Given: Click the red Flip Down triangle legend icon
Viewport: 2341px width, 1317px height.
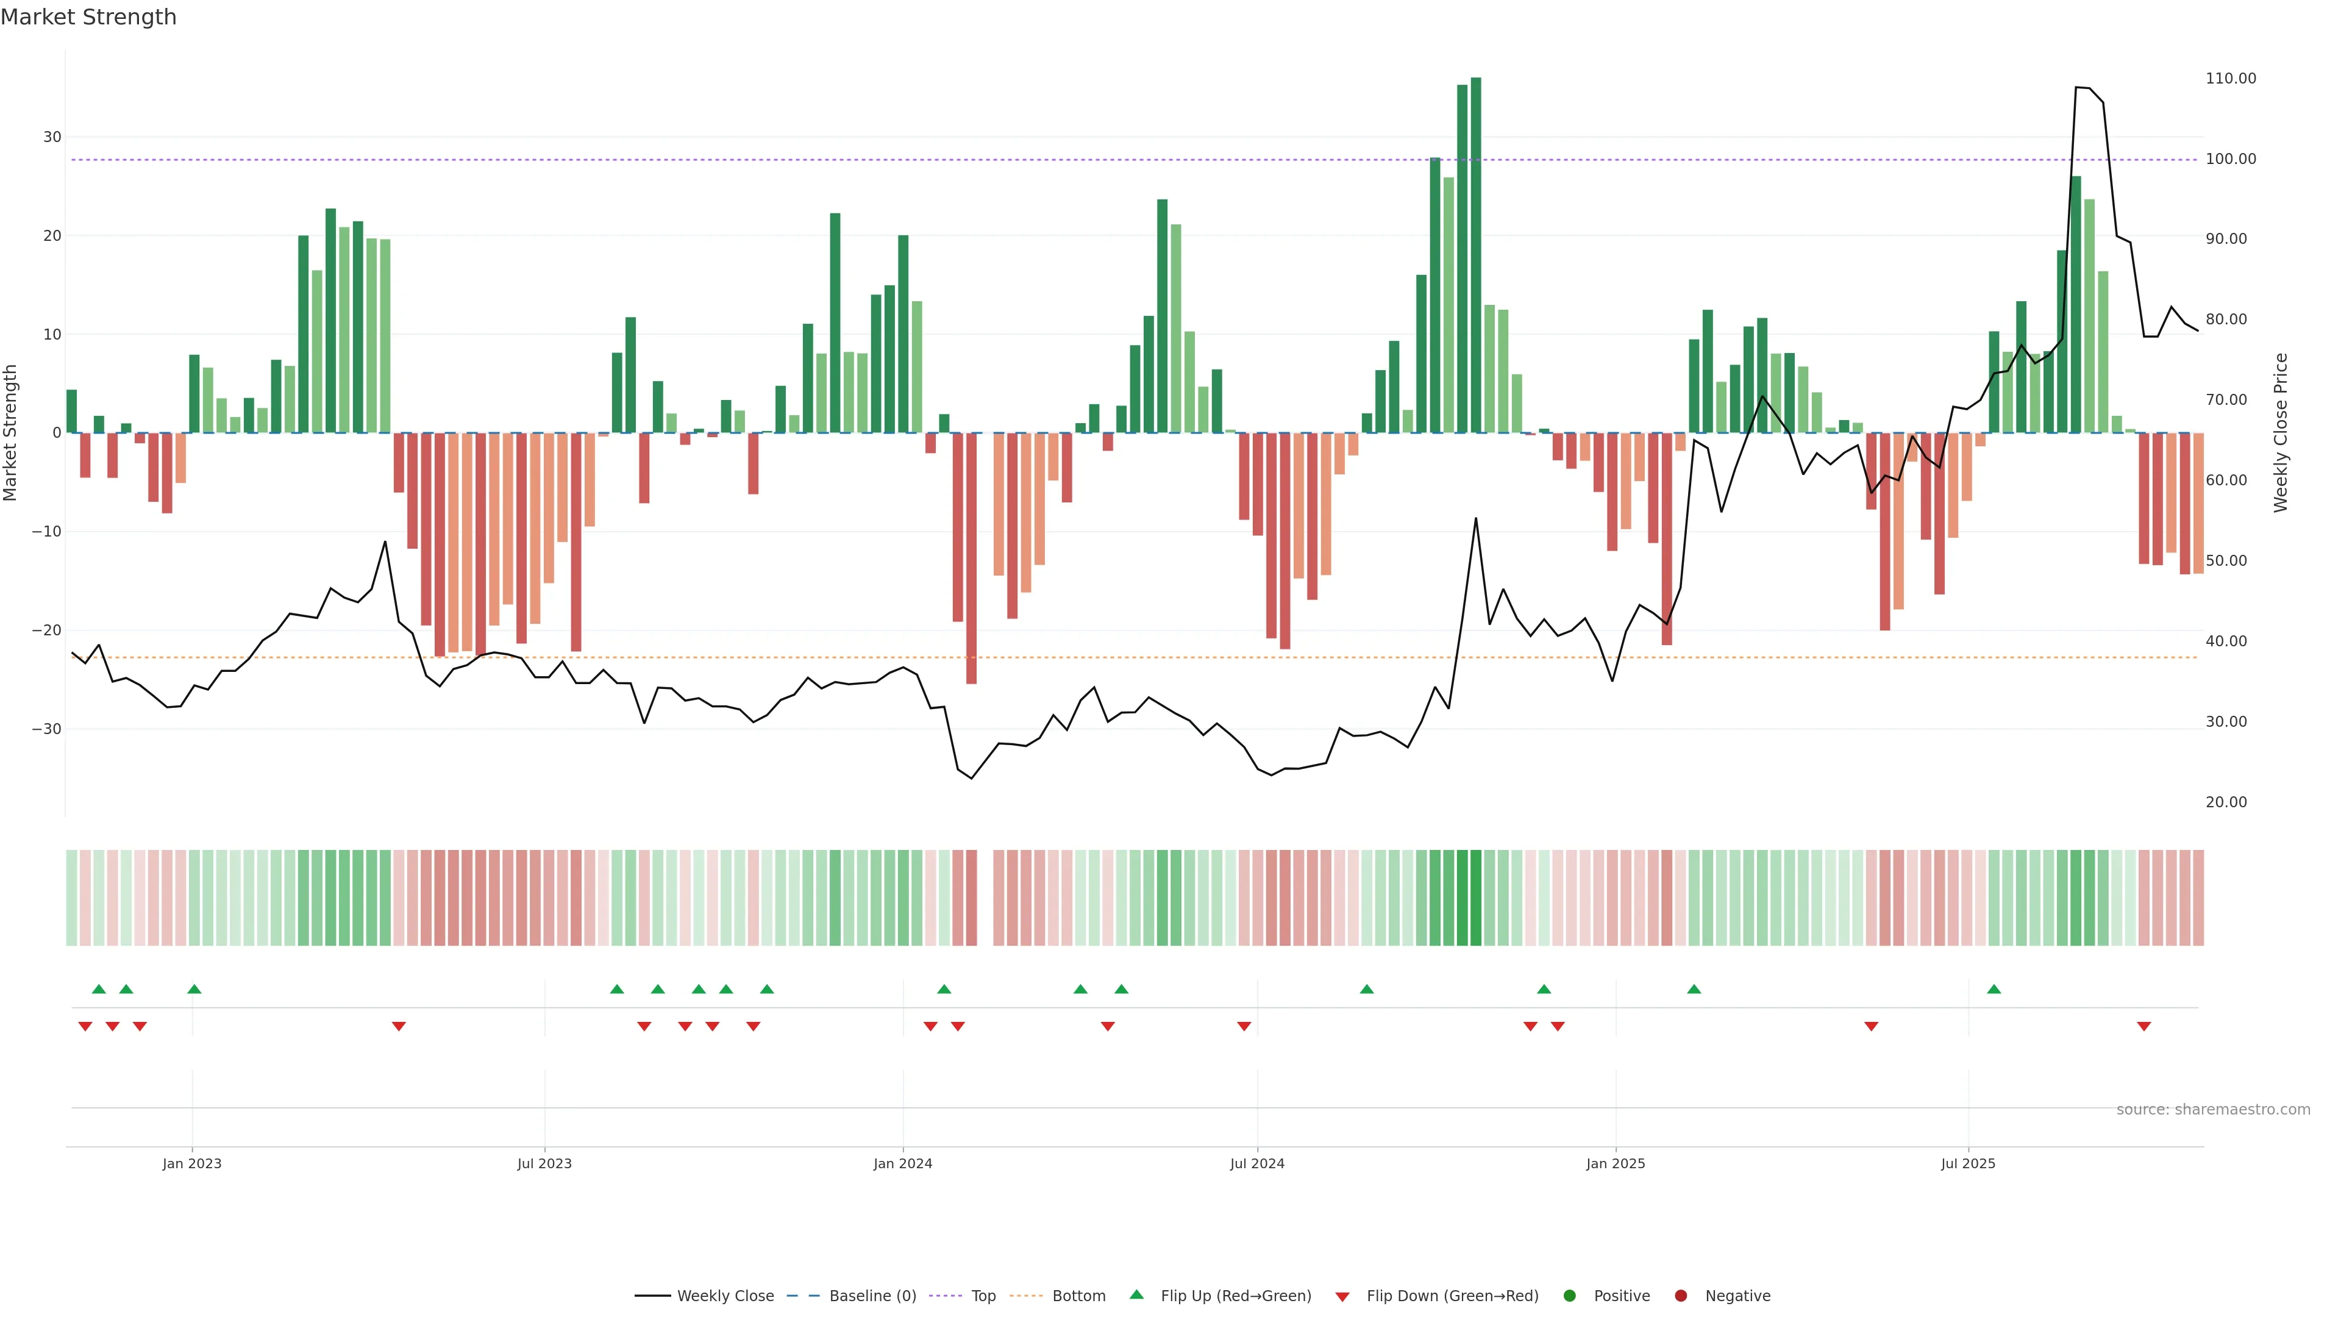Looking at the screenshot, I should pyautogui.click(x=1342, y=1297).
